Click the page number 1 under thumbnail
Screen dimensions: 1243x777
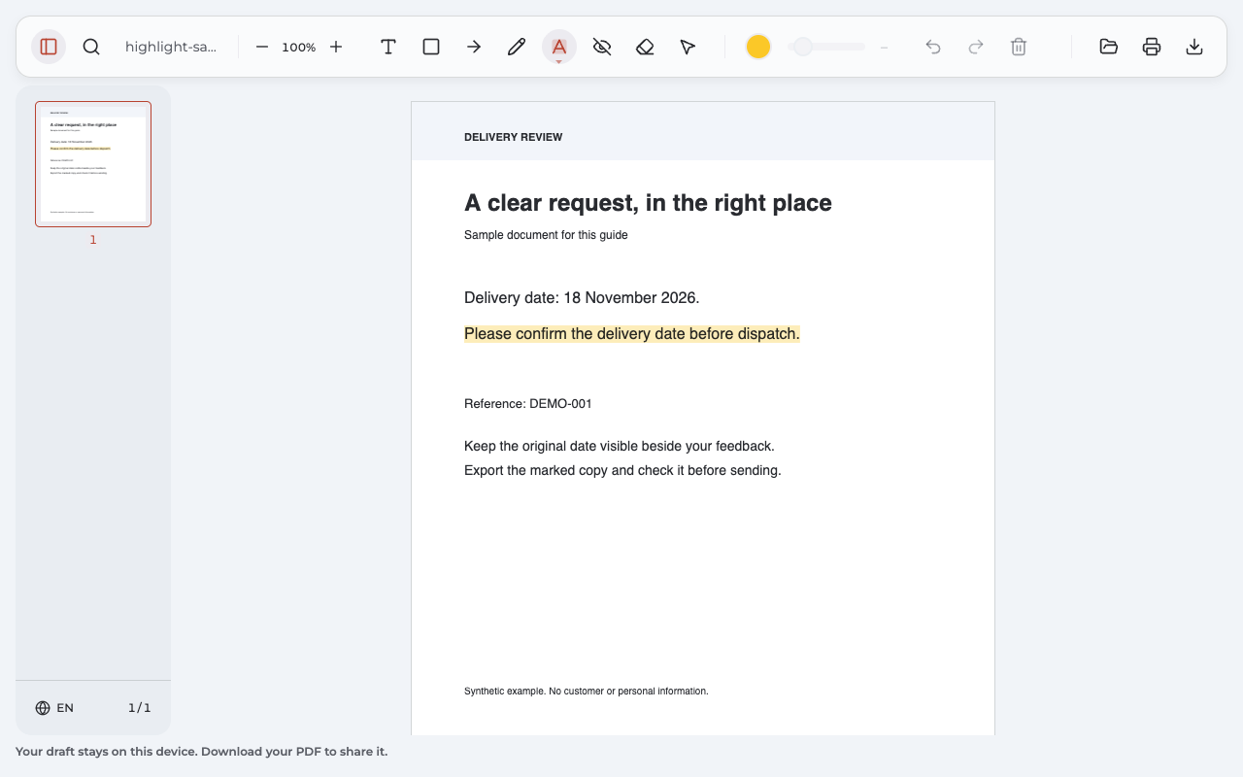93,240
